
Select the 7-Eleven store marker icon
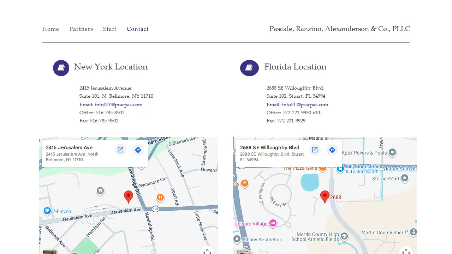(x=47, y=211)
